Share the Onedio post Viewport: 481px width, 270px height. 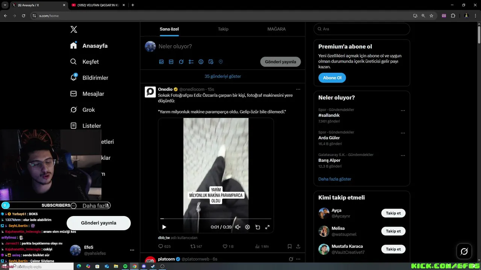click(x=298, y=246)
